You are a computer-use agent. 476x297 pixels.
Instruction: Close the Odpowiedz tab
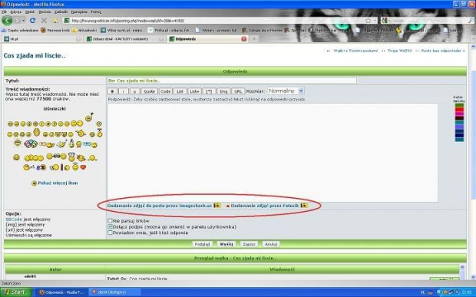click(244, 39)
